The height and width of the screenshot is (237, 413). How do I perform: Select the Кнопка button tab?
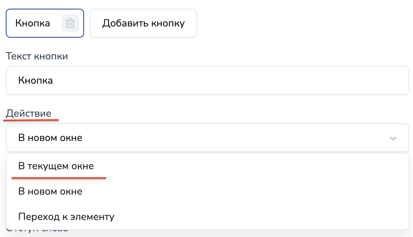click(45, 23)
